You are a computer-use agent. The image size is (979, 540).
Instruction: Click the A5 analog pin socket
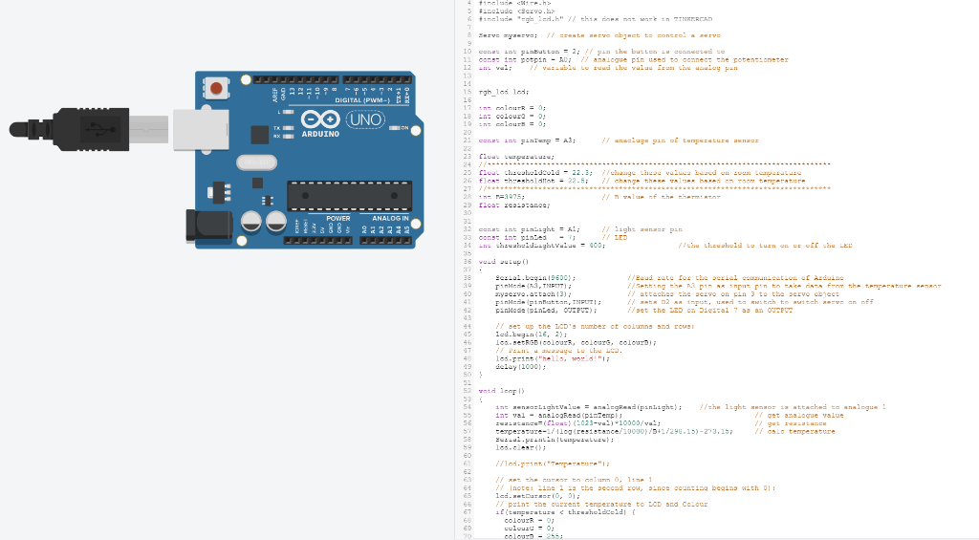click(x=407, y=240)
